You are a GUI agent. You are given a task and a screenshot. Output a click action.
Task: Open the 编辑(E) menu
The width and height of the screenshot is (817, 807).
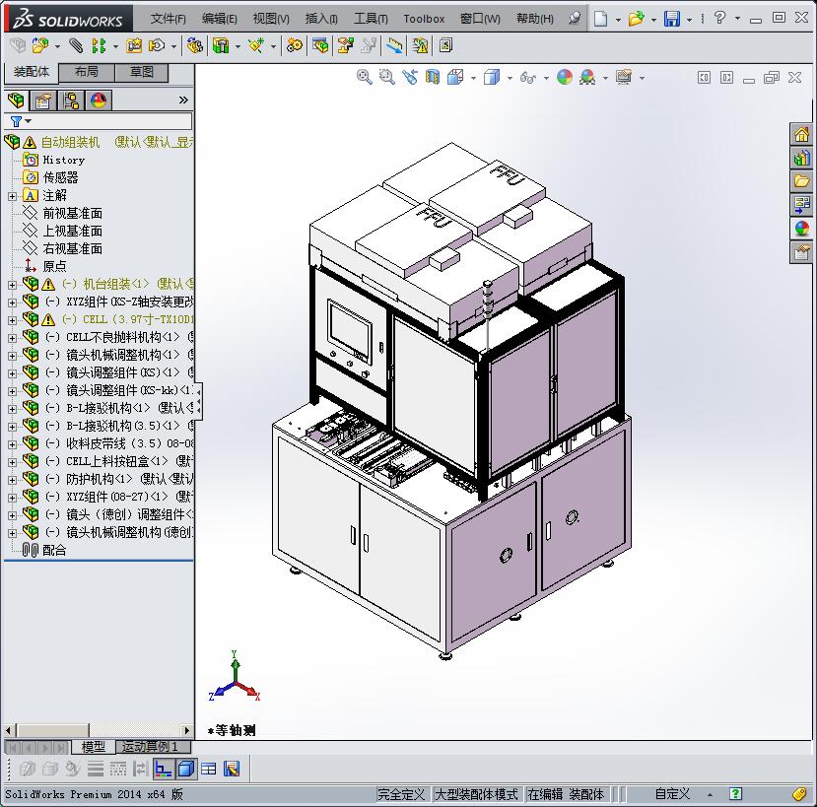pyautogui.click(x=220, y=19)
